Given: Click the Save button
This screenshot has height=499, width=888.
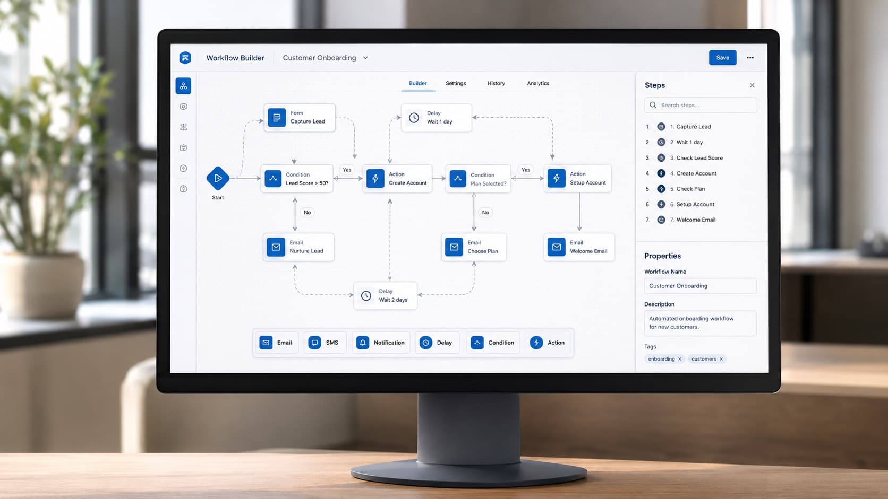Looking at the screenshot, I should point(722,58).
